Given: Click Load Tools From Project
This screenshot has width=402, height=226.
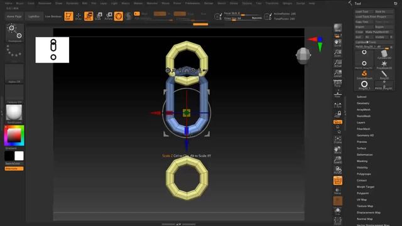Looking at the screenshot, I should point(374,17).
